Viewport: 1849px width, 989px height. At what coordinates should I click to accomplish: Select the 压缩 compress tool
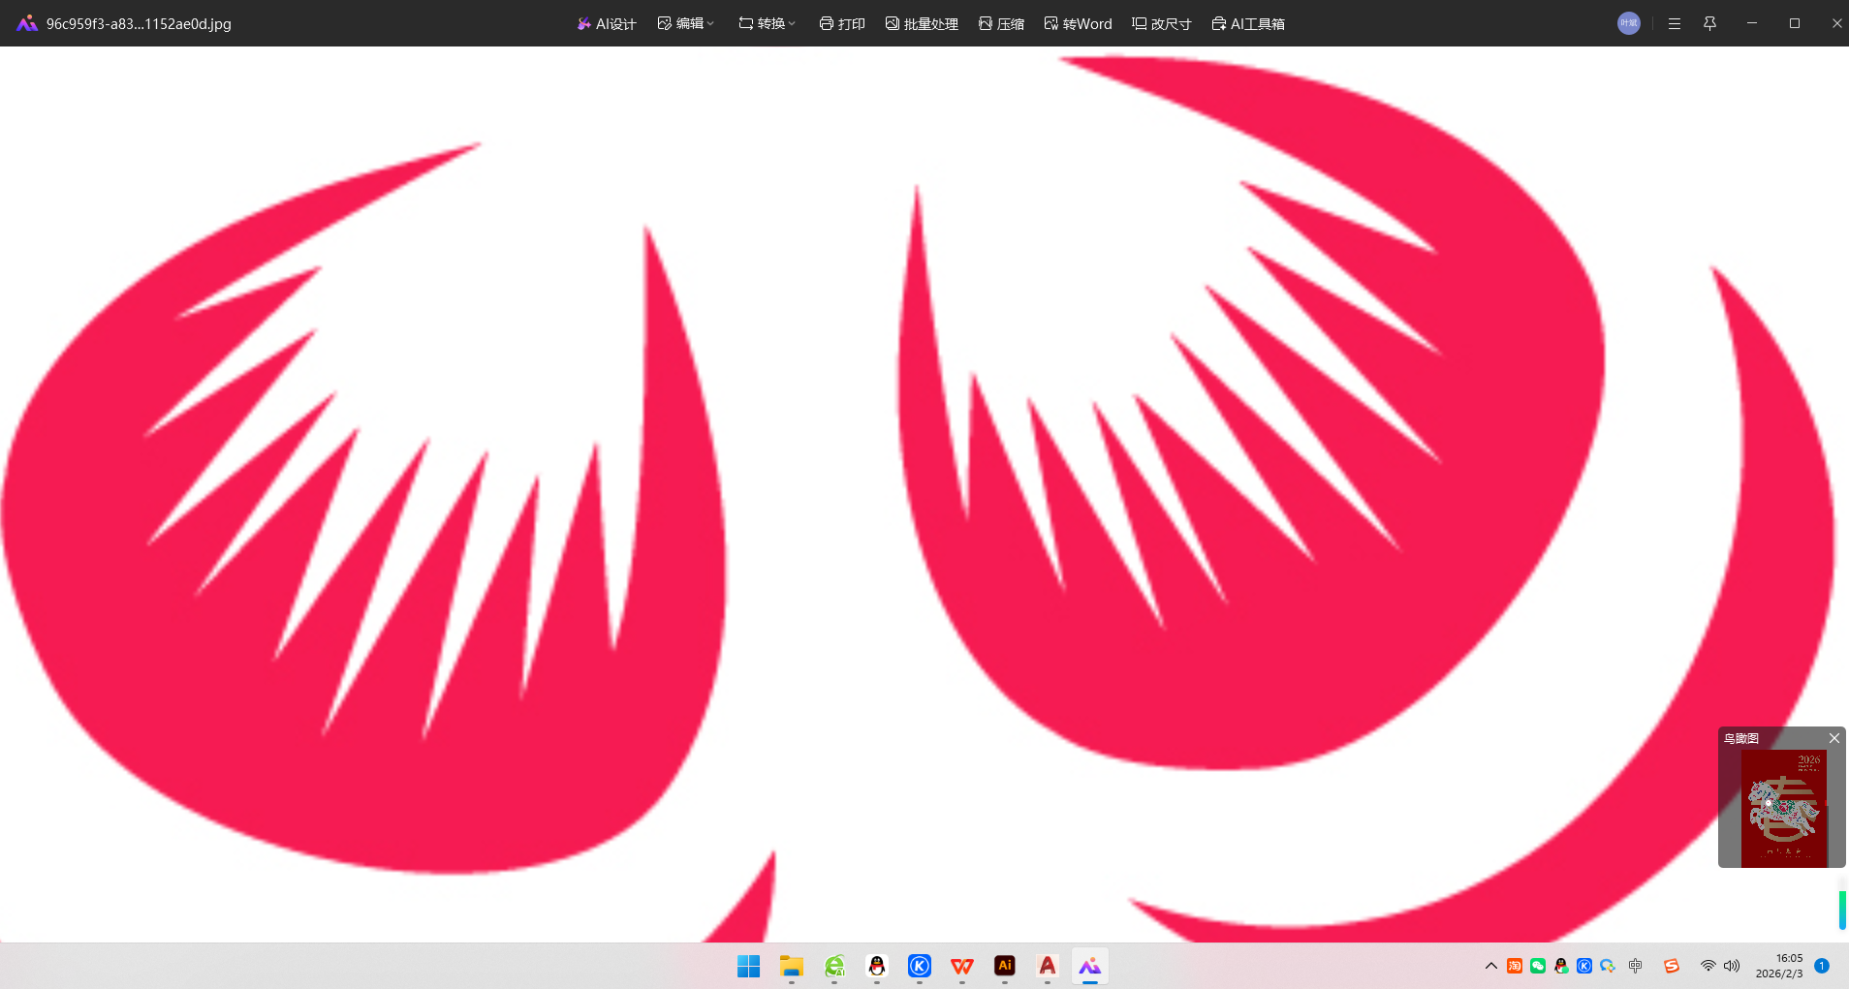(1001, 23)
